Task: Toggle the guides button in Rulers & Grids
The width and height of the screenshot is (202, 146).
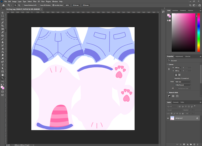Action: point(177,96)
